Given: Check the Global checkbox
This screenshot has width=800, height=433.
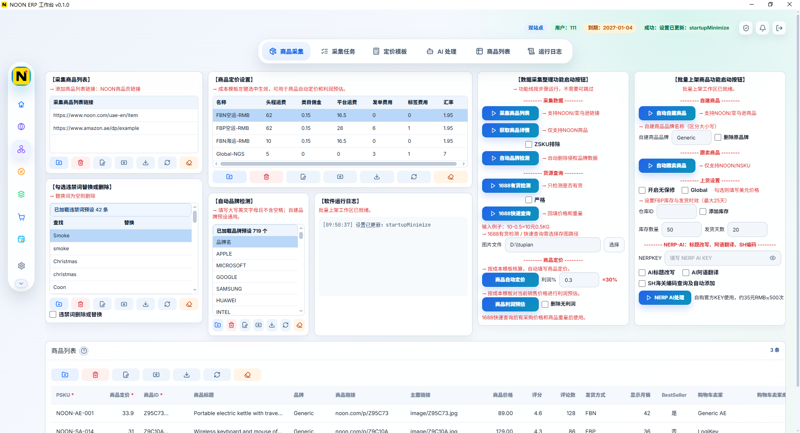Looking at the screenshot, I should point(685,190).
